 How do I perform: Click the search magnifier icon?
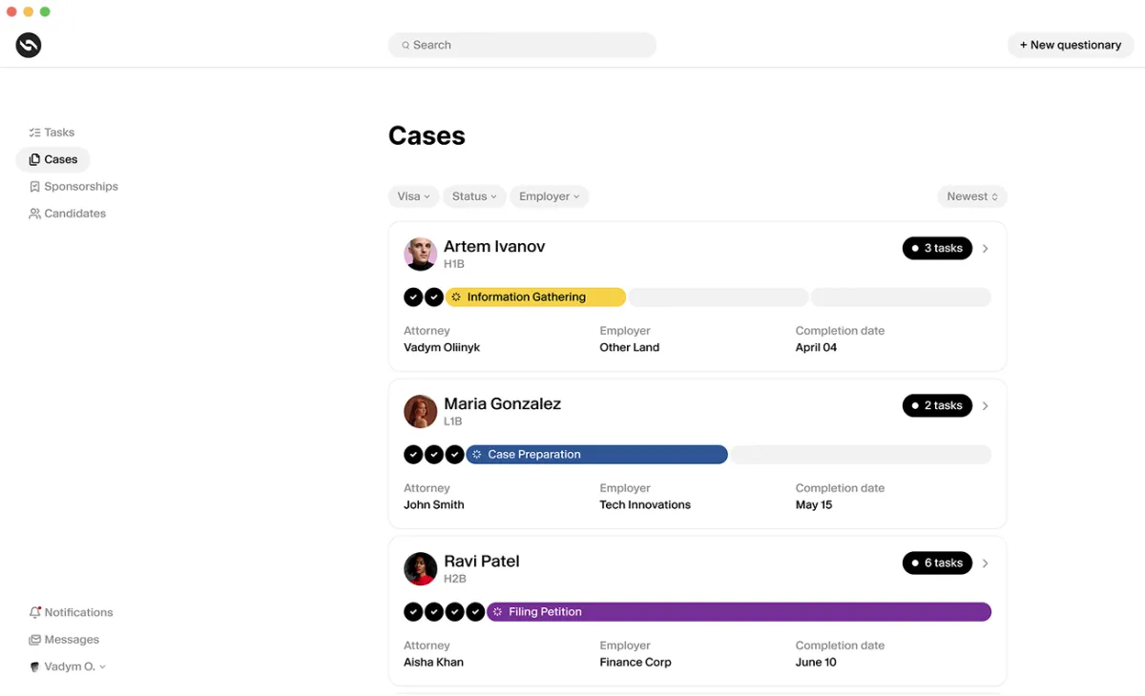[x=406, y=45]
